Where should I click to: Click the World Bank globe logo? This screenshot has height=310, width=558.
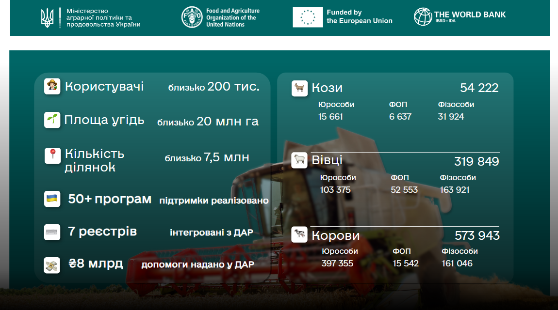[x=423, y=16]
